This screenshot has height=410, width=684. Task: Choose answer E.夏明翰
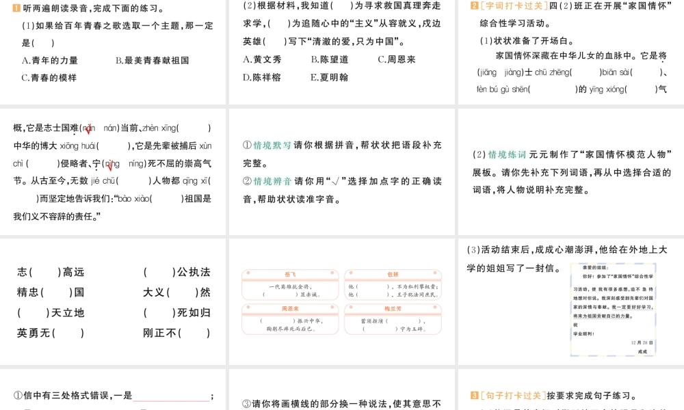coord(330,77)
